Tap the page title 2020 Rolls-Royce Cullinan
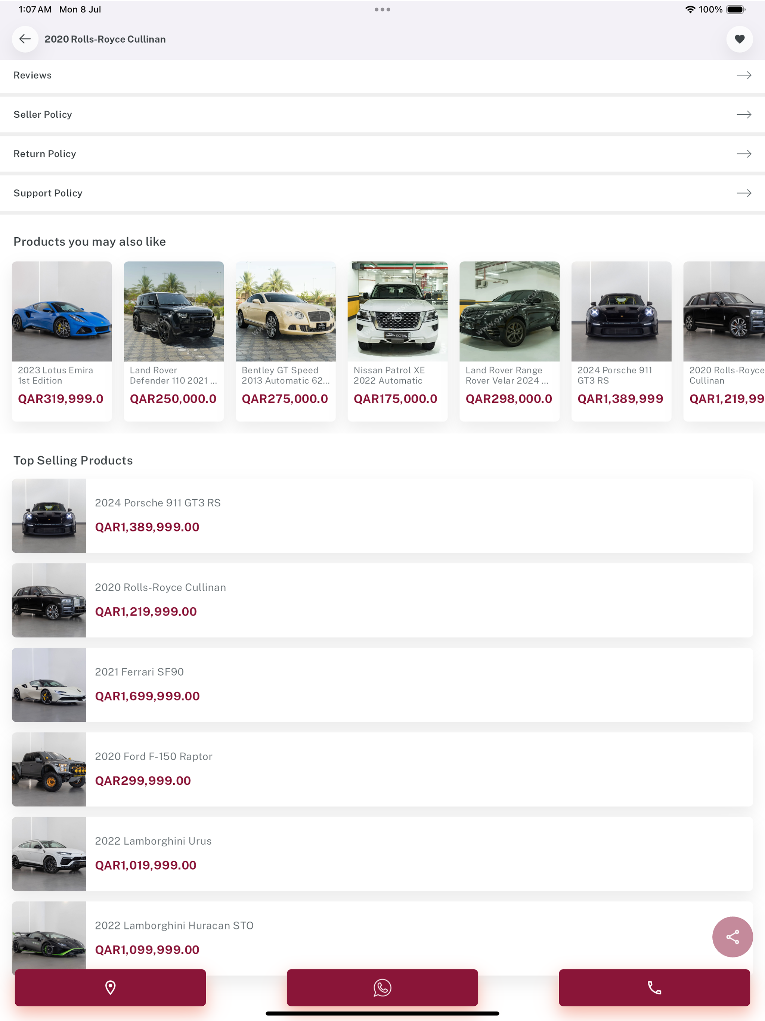 pos(105,39)
